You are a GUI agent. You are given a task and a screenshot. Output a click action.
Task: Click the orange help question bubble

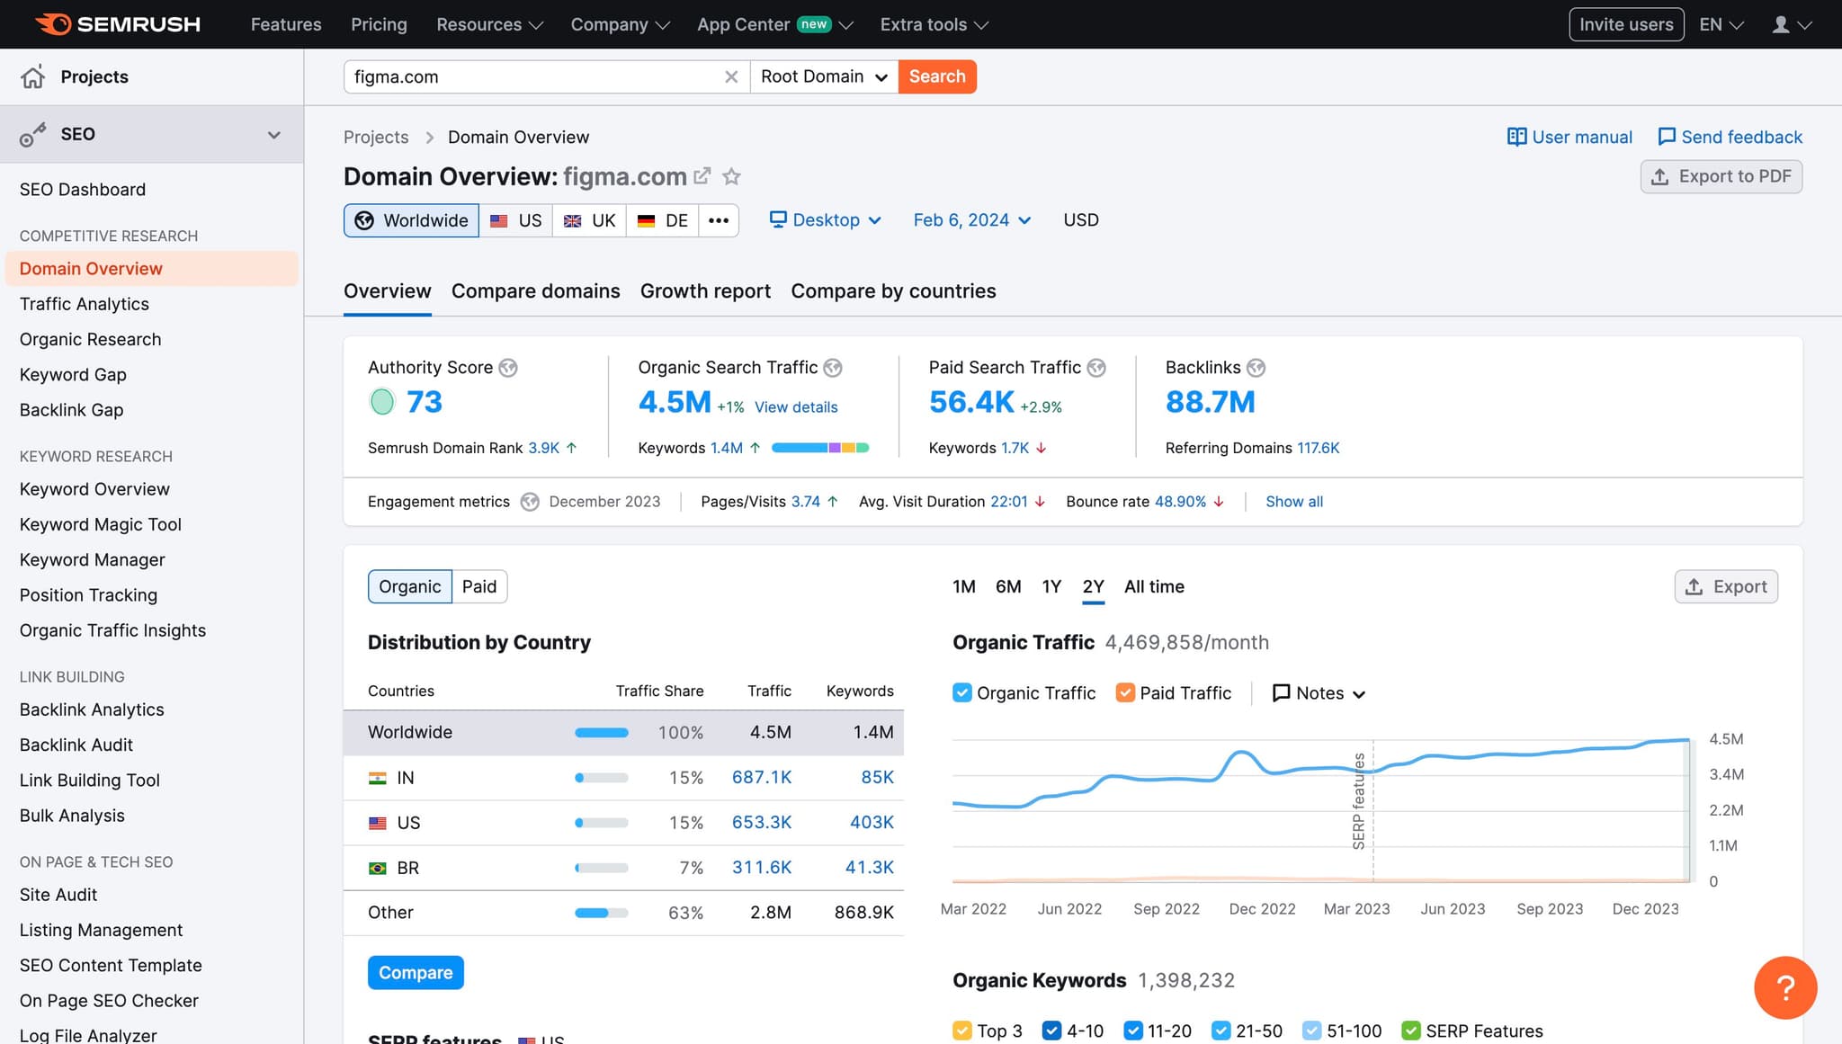(1784, 987)
